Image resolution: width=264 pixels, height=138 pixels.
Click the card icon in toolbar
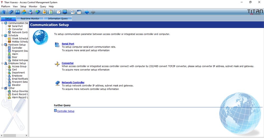point(24,12)
